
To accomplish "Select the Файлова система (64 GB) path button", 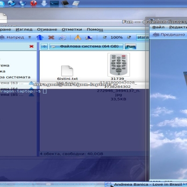I will point(86,46).
